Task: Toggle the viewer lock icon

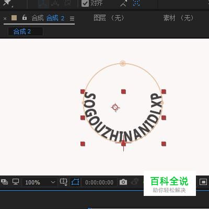Action: click(25, 17)
